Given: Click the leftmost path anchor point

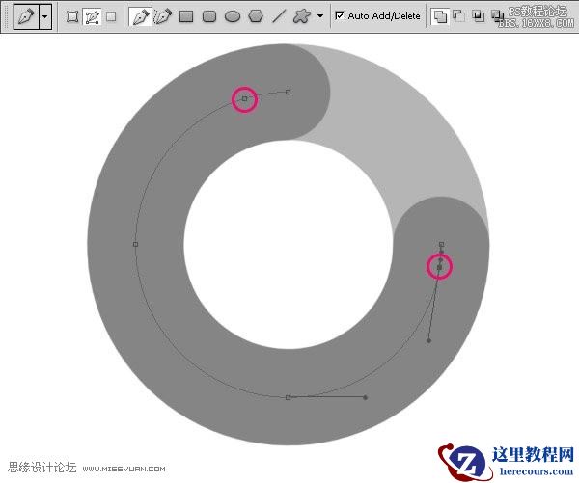Looking at the screenshot, I should point(135,244).
